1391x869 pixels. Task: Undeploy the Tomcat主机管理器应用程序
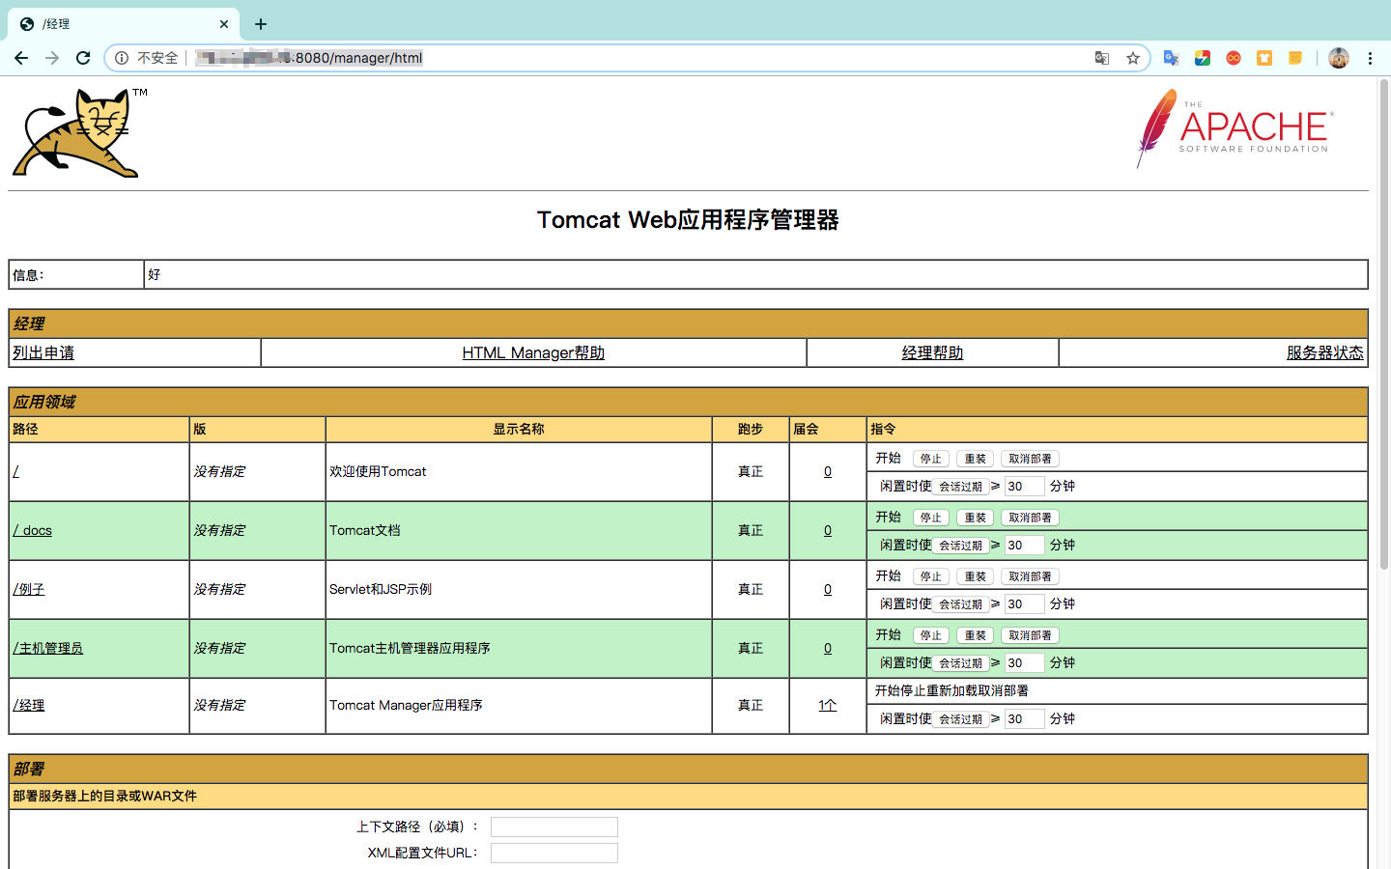[x=1030, y=635]
